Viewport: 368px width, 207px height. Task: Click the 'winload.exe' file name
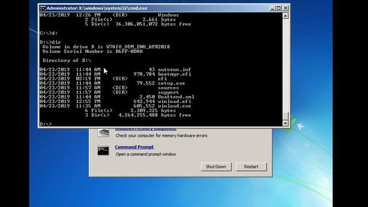click(x=174, y=106)
